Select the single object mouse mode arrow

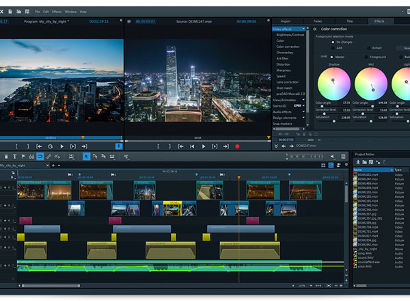tap(86, 157)
